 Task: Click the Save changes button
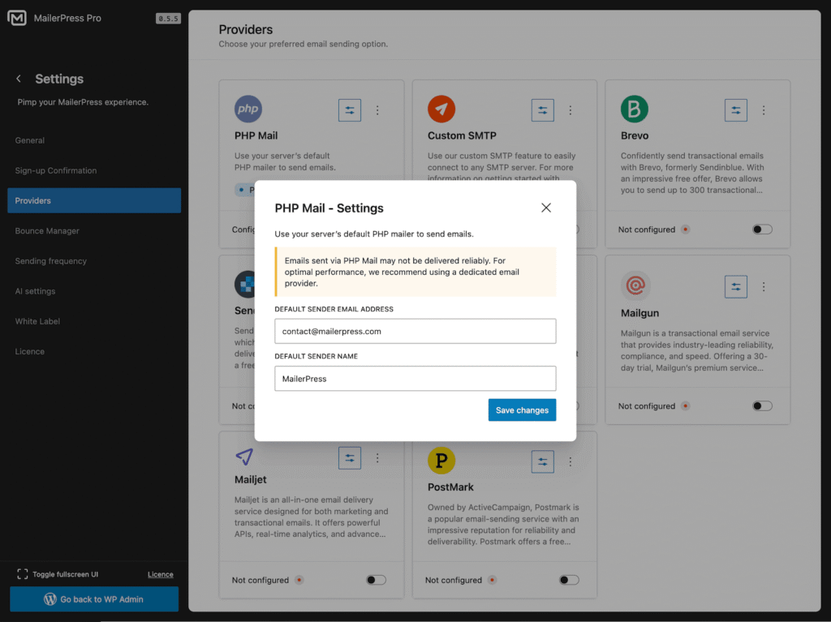click(522, 410)
